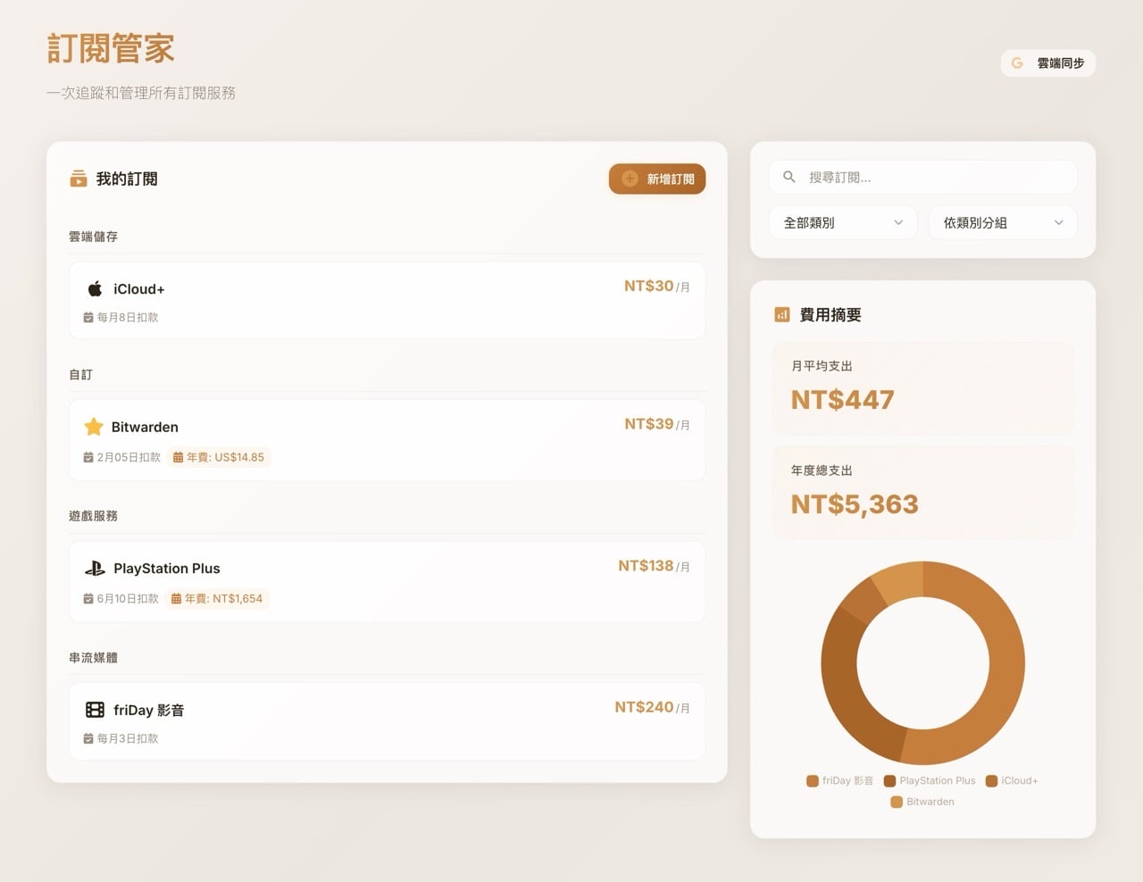The image size is (1143, 882).
Task: Select the star icon next to Bitwarden
Action: (x=95, y=427)
